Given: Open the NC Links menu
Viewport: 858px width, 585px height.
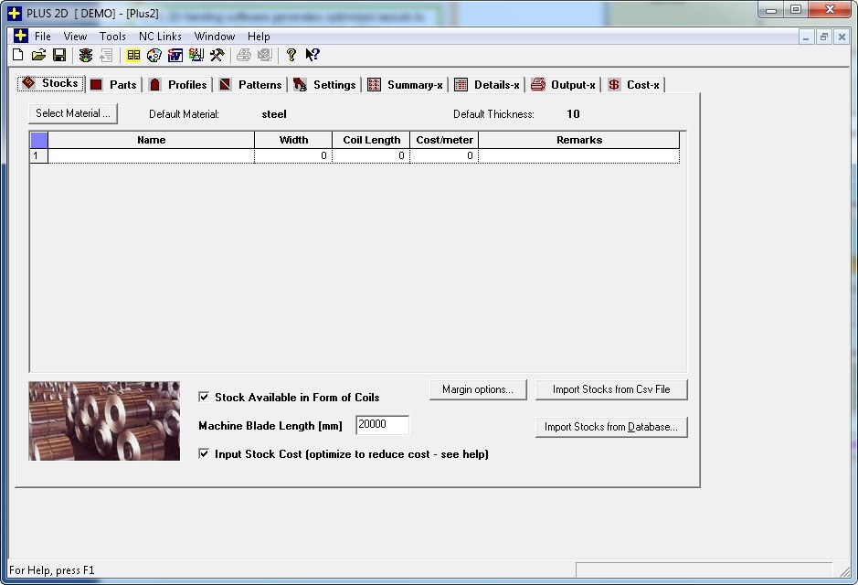Looking at the screenshot, I should pyautogui.click(x=160, y=36).
